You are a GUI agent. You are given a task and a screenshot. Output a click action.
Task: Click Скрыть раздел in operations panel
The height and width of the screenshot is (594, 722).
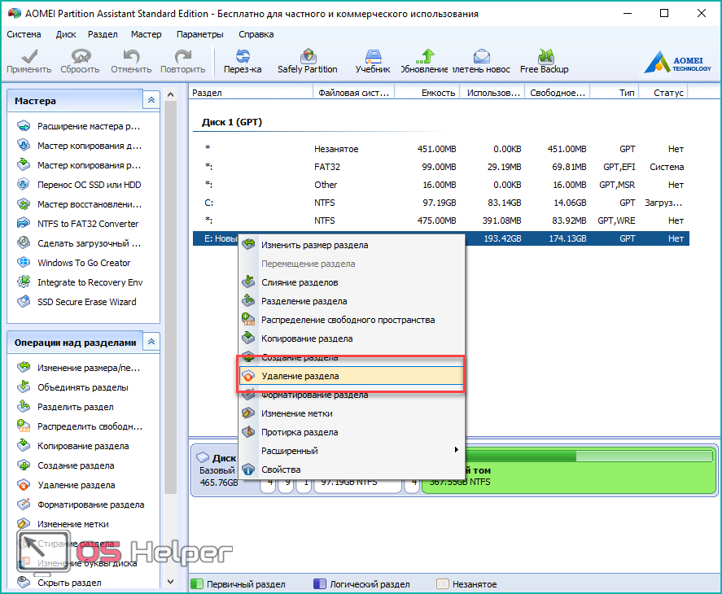tap(69, 583)
